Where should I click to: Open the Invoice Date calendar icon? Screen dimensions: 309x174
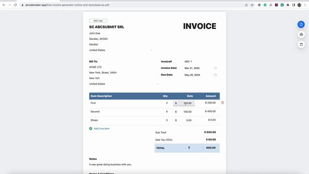[215, 68]
